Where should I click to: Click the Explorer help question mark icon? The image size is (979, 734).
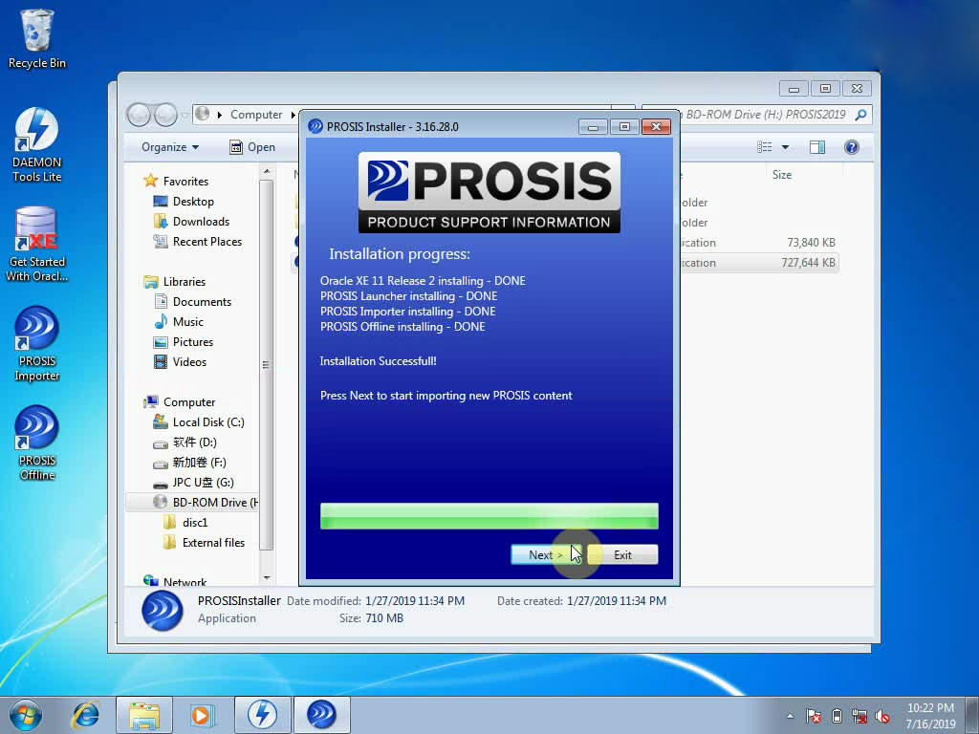tap(851, 147)
